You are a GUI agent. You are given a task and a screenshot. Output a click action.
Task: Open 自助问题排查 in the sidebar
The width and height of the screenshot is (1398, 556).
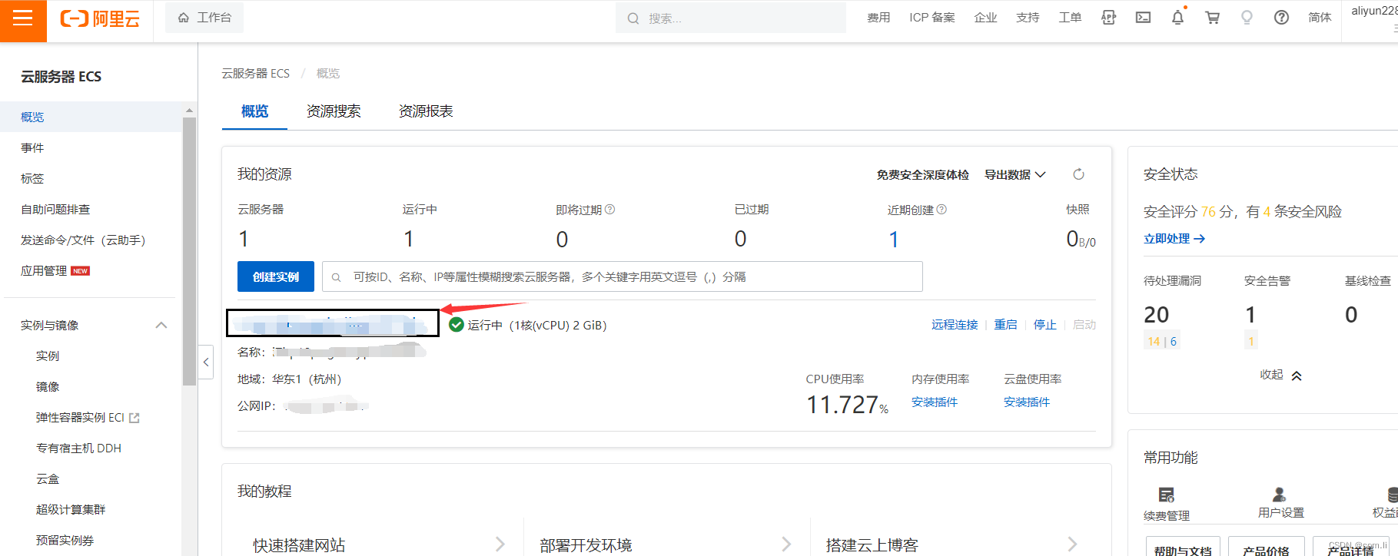click(x=55, y=209)
